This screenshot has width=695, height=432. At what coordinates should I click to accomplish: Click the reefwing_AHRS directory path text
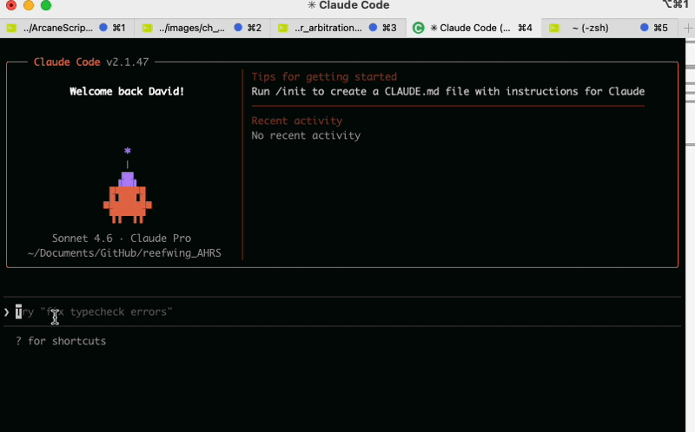point(124,253)
